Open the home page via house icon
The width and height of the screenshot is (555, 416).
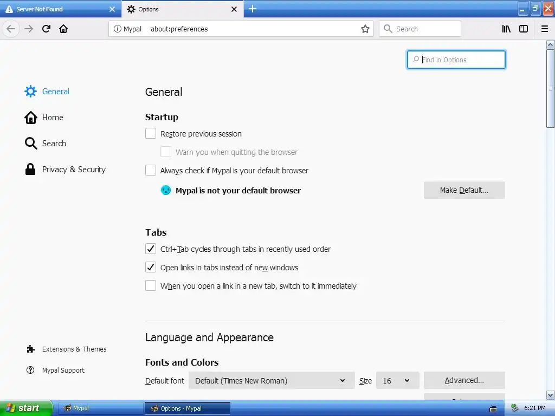63,29
